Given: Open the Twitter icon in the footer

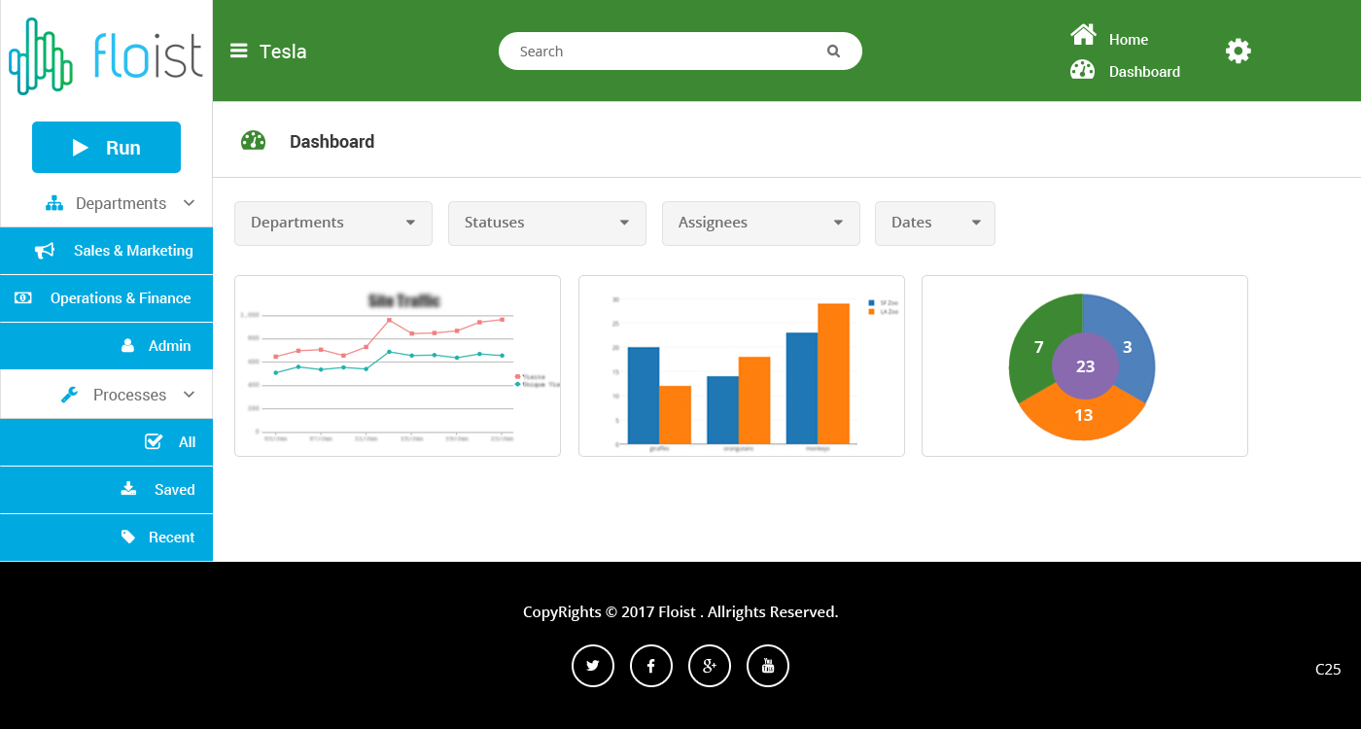Looking at the screenshot, I should [x=593, y=666].
